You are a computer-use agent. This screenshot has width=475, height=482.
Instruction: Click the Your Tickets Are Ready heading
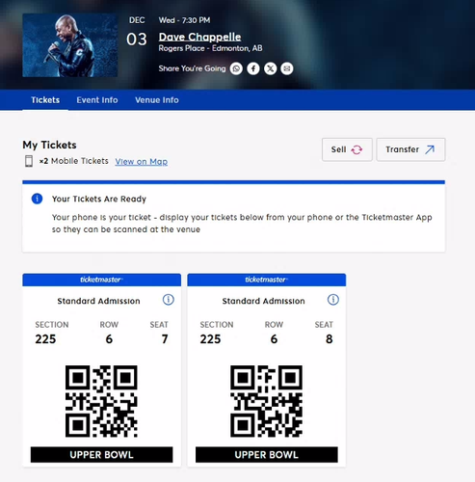[99, 199]
